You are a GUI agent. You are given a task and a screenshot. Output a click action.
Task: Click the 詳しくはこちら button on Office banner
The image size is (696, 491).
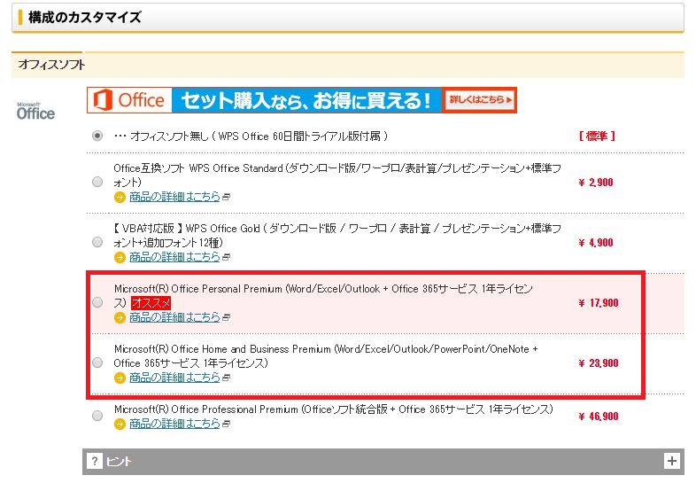coord(479,100)
